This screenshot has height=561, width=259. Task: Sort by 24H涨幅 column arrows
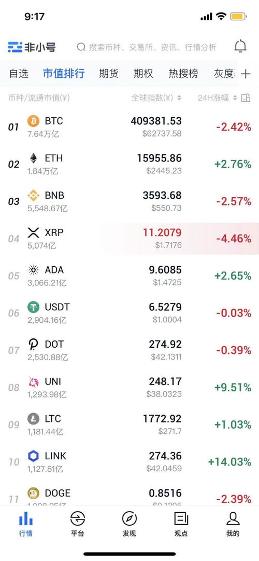(x=235, y=98)
